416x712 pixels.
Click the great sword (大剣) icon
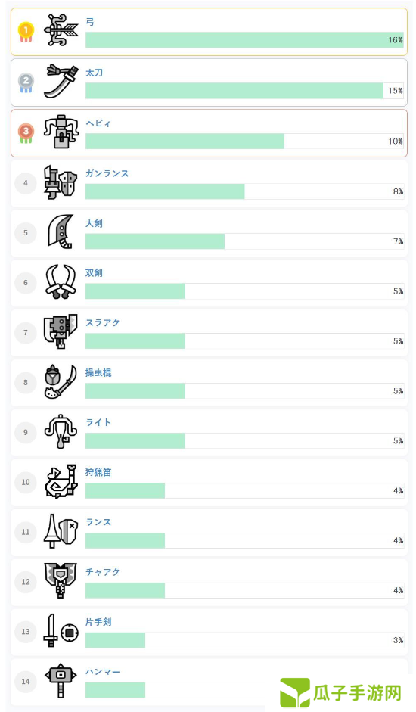pos(61,232)
